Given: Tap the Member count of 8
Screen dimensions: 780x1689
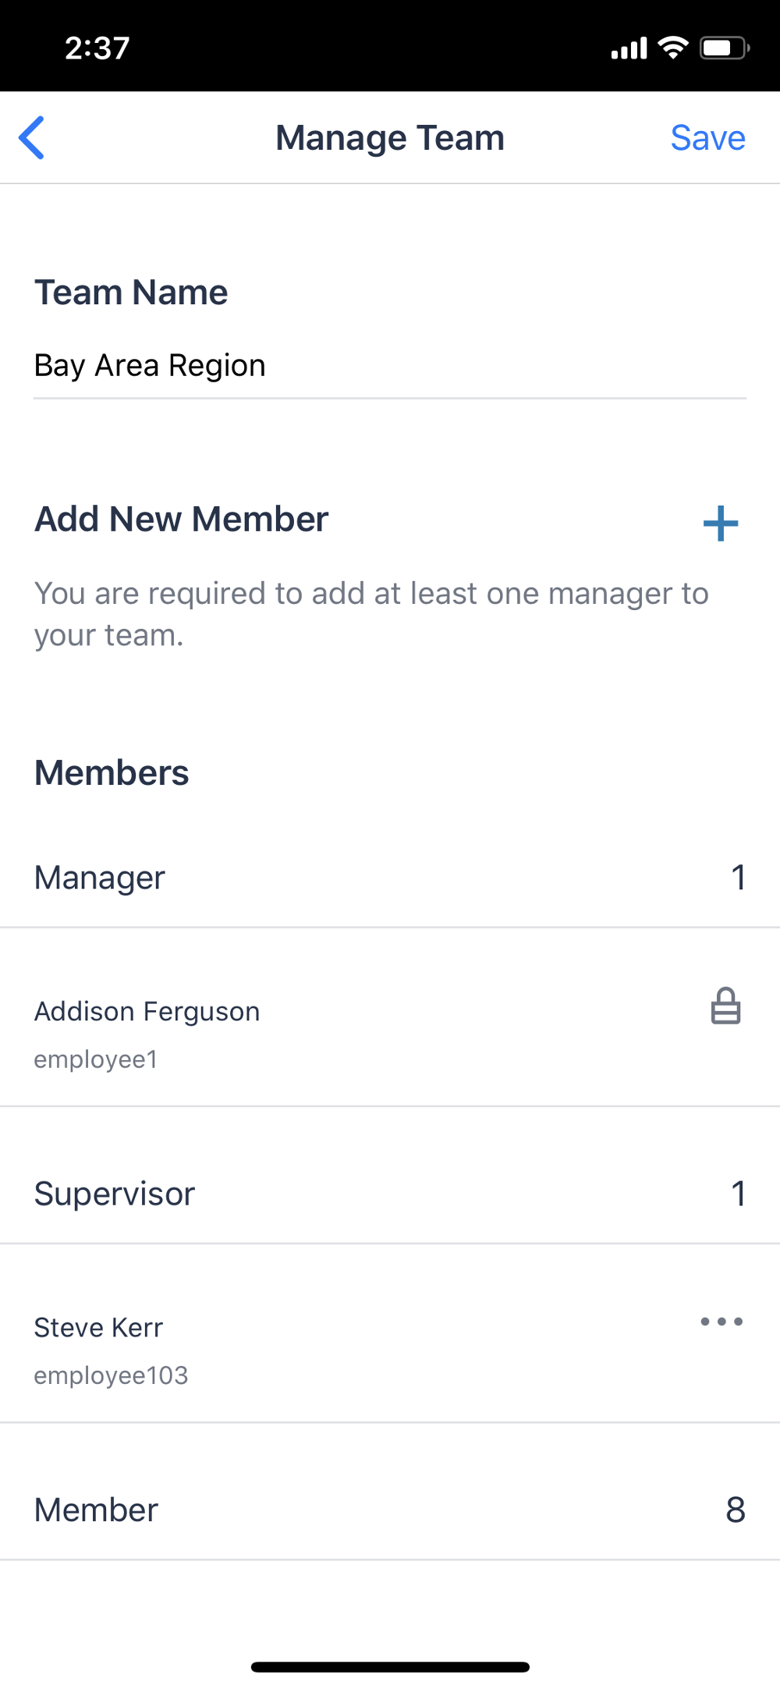Looking at the screenshot, I should click(x=736, y=1510).
